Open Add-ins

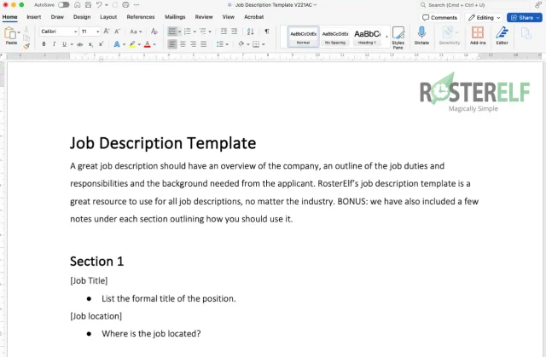478,36
